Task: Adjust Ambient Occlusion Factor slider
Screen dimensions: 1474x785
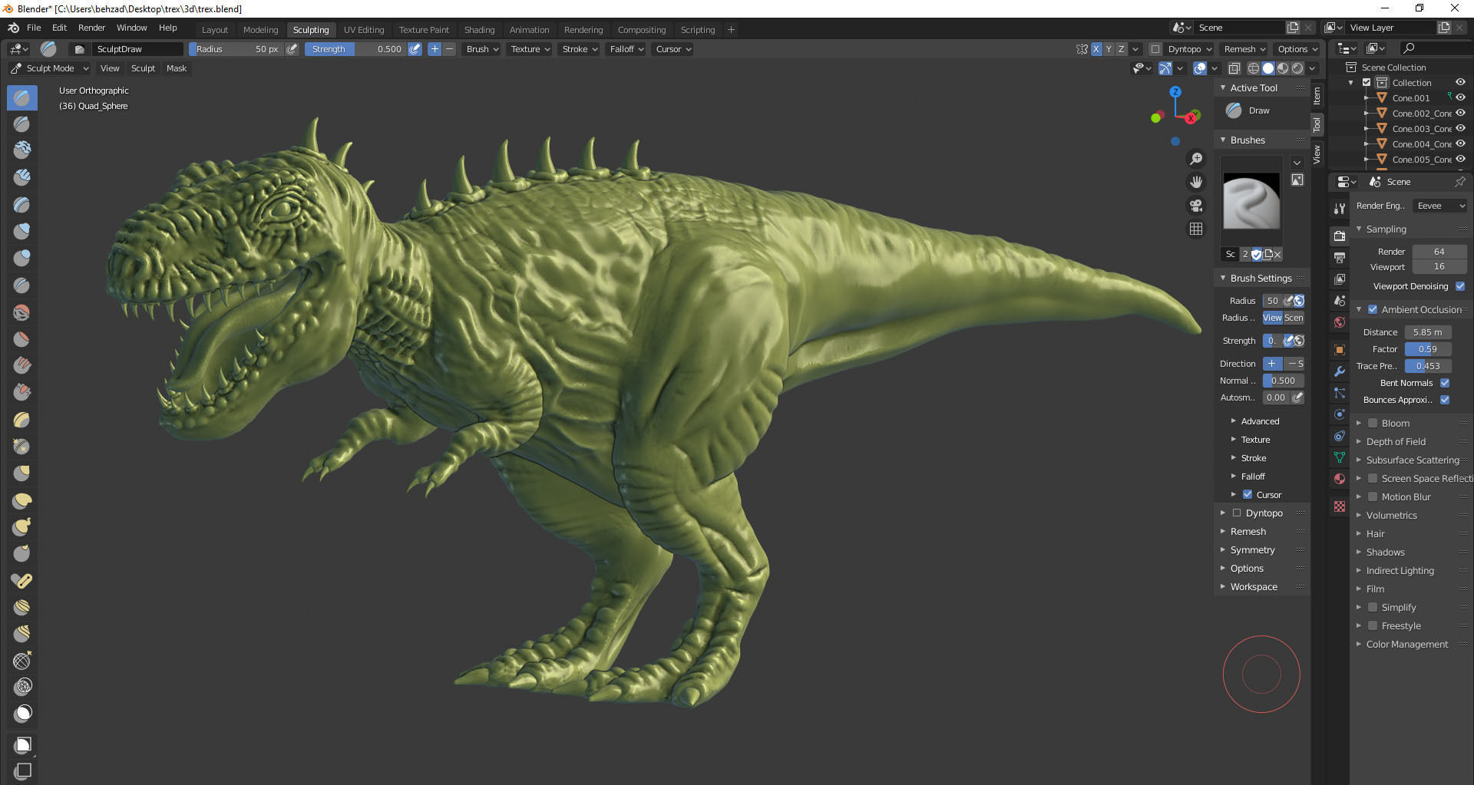Action: click(1428, 349)
